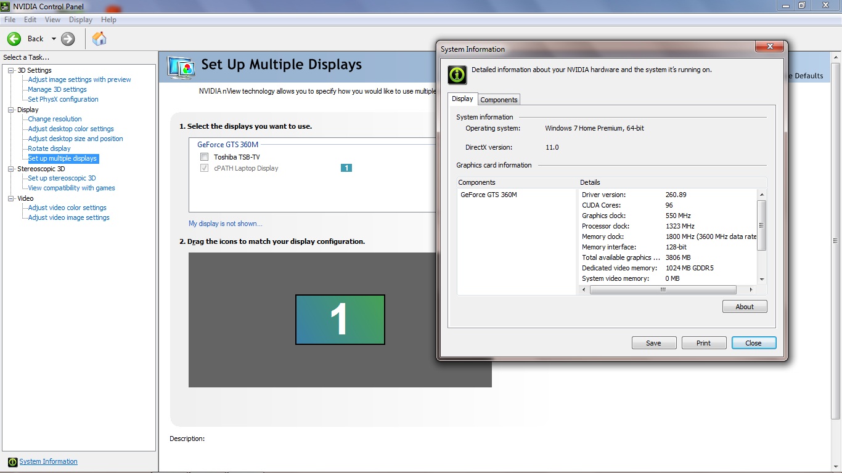Open the Back history dropdown arrow

(x=54, y=39)
